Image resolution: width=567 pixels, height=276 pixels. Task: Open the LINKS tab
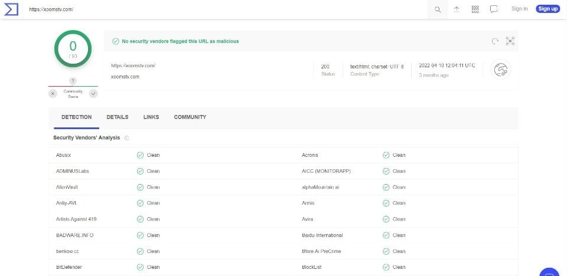(151, 117)
